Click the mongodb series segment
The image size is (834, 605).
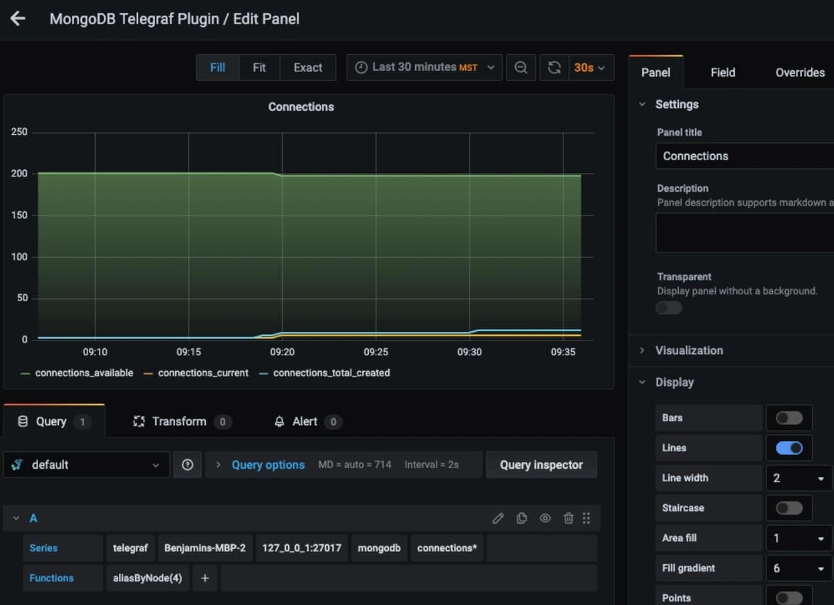tap(379, 548)
